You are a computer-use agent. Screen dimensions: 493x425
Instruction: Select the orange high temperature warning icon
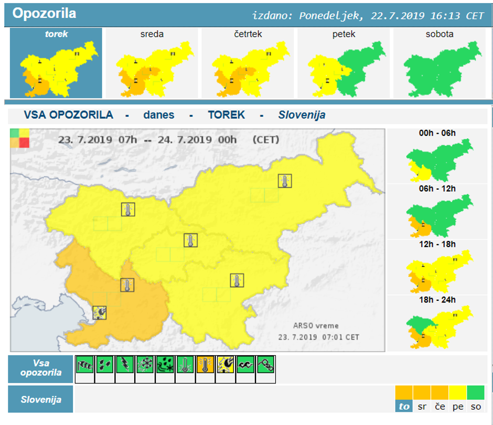tap(205, 365)
